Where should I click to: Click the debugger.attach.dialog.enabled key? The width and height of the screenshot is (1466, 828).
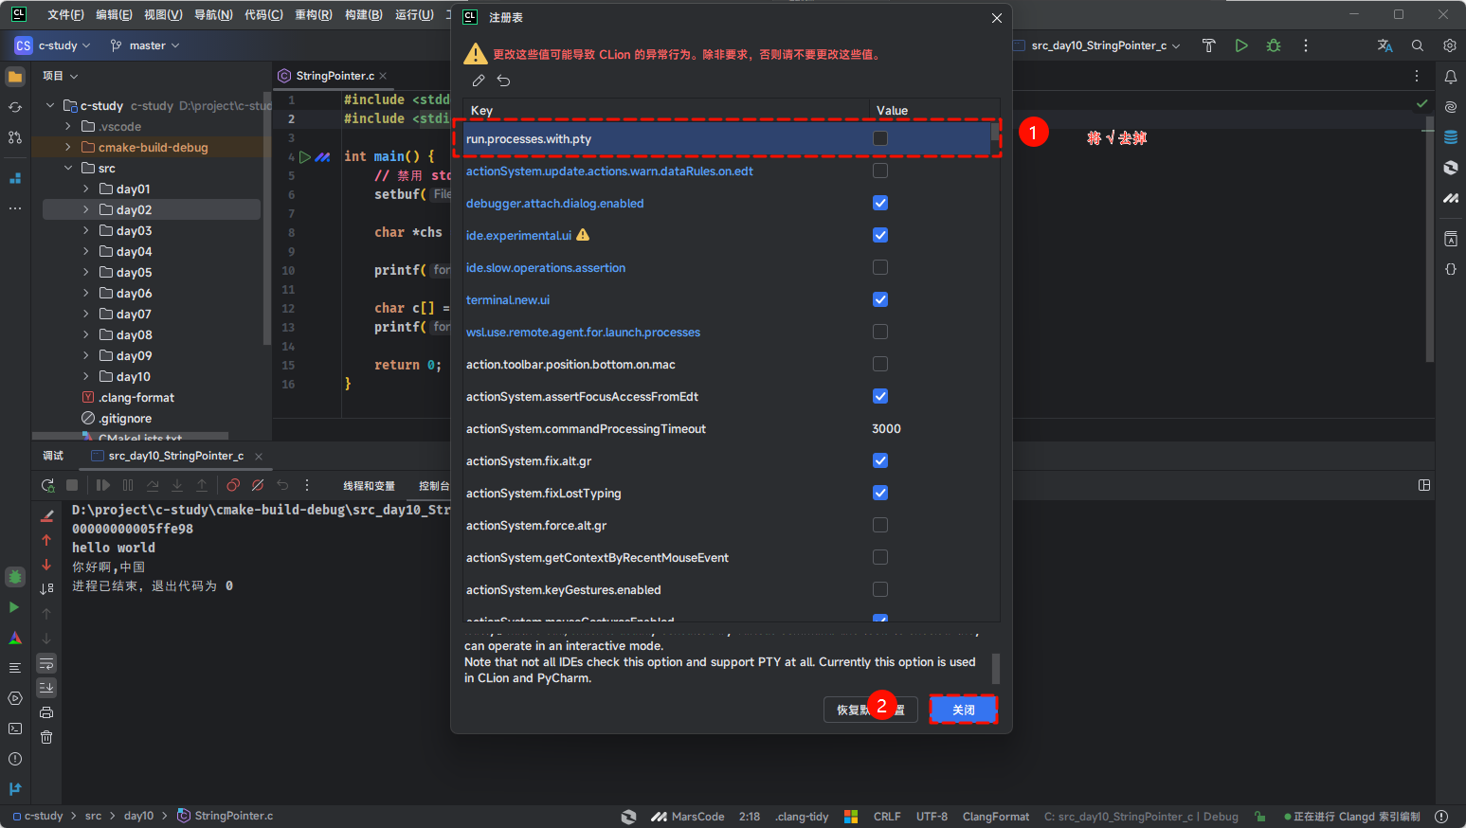click(554, 204)
